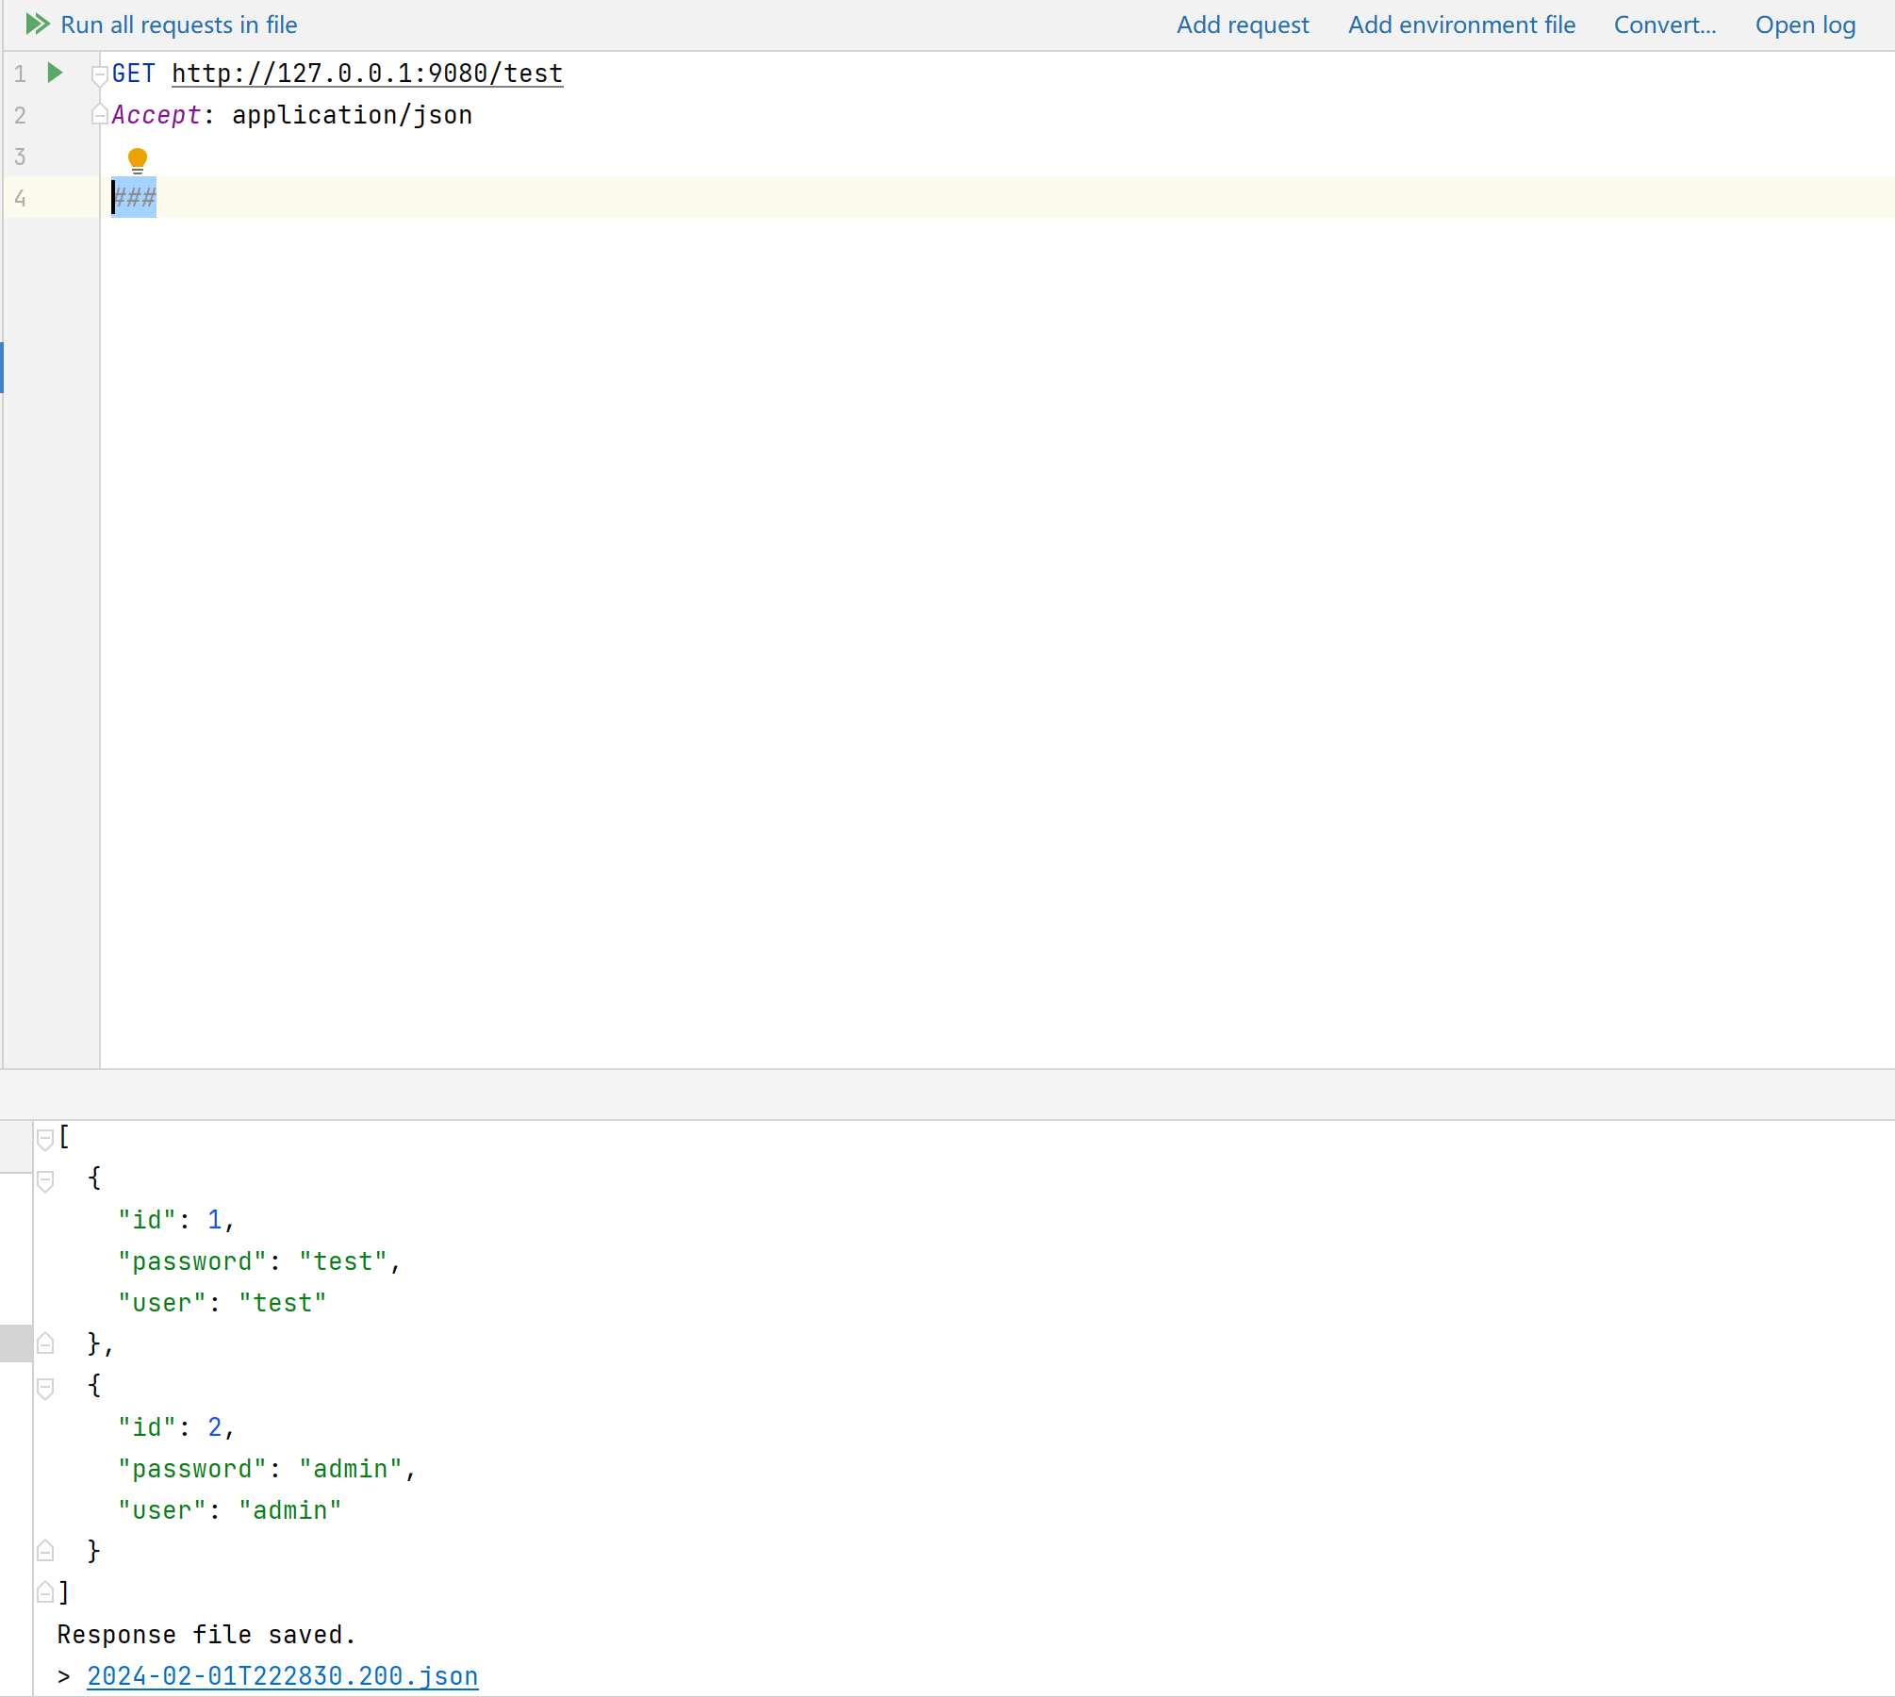Click the Response file saved. message
Screen dimensions: 1895x1697
(206, 1635)
